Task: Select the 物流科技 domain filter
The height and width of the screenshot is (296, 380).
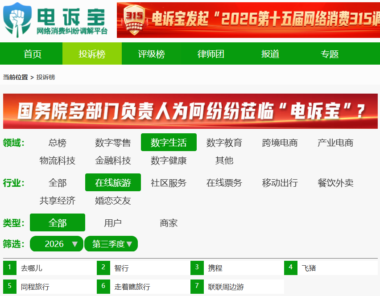Action: point(58,160)
